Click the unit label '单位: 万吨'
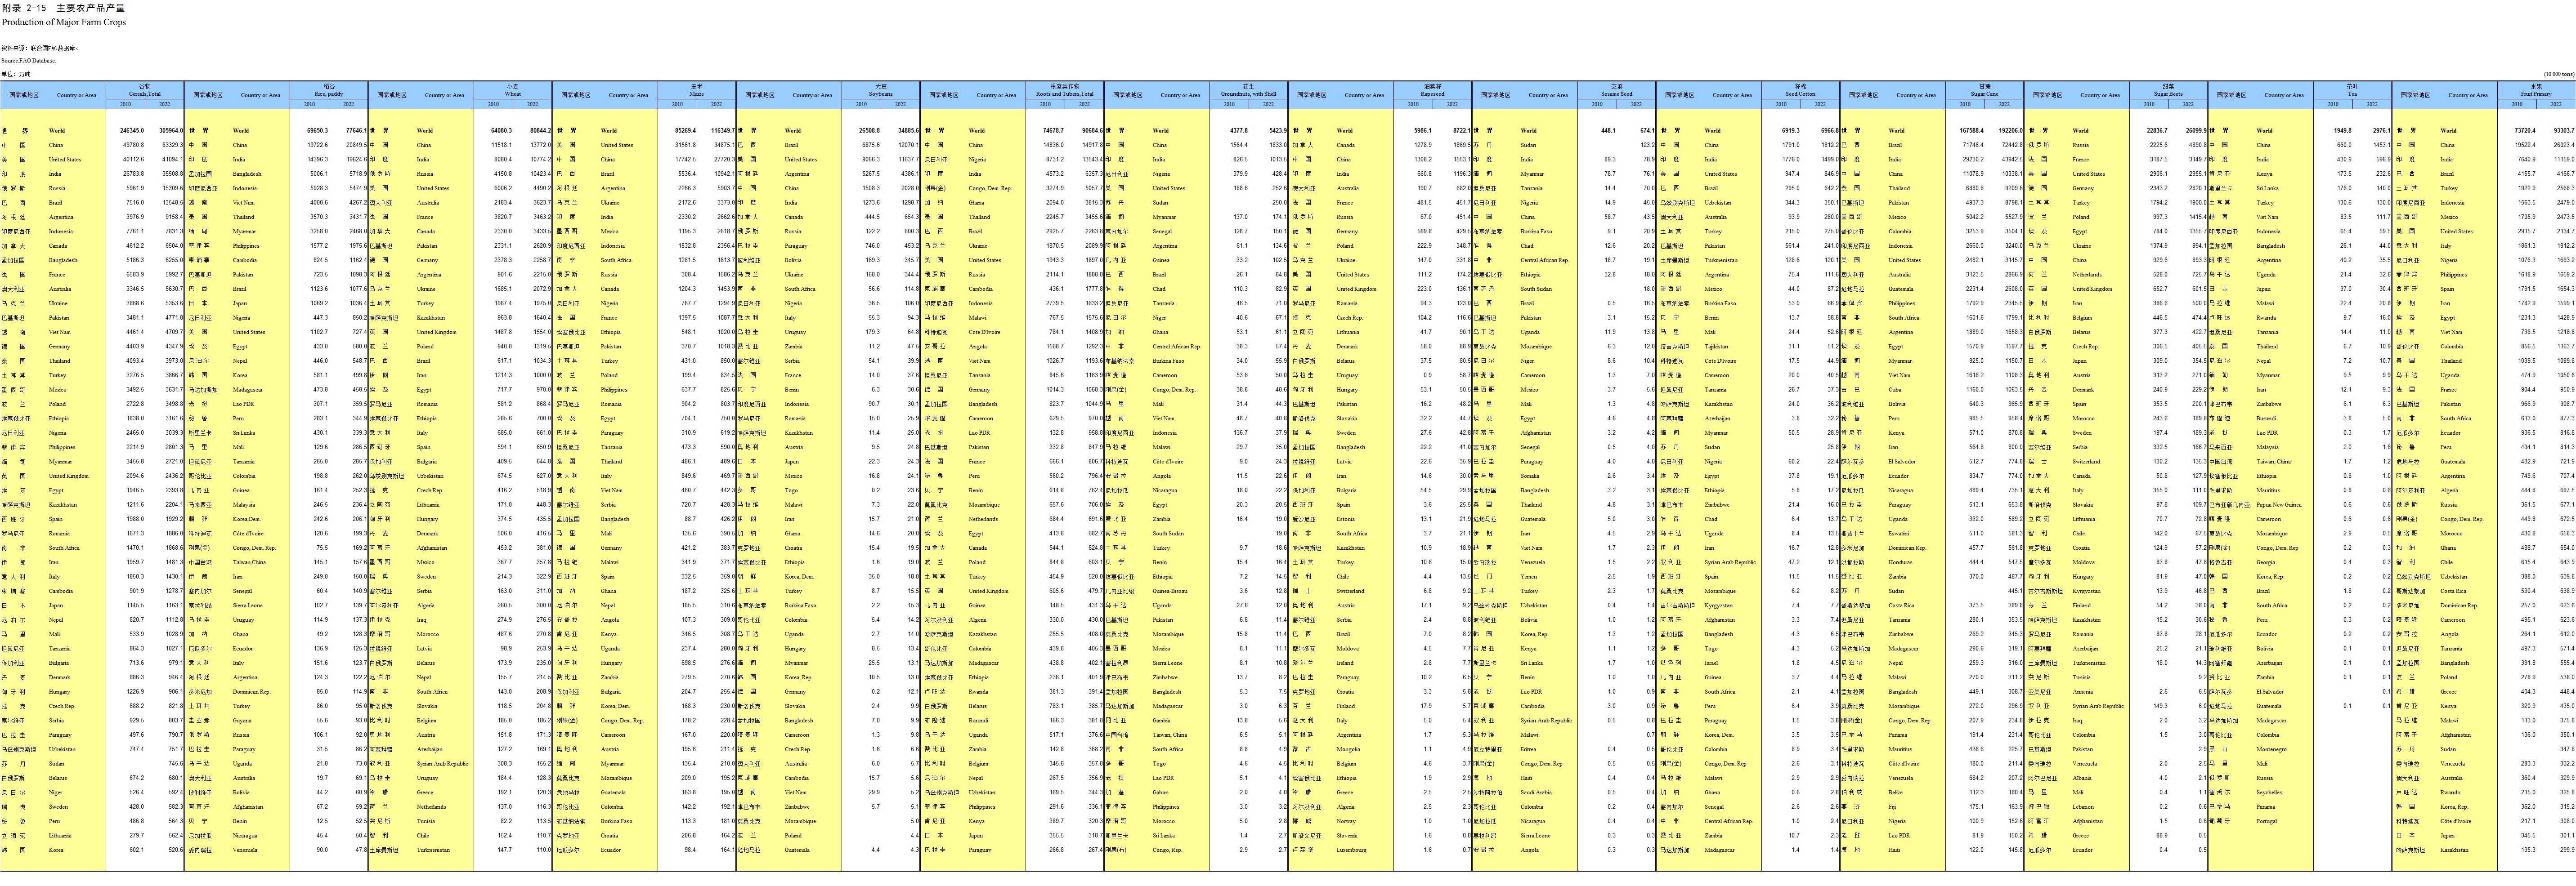 tap(16, 74)
